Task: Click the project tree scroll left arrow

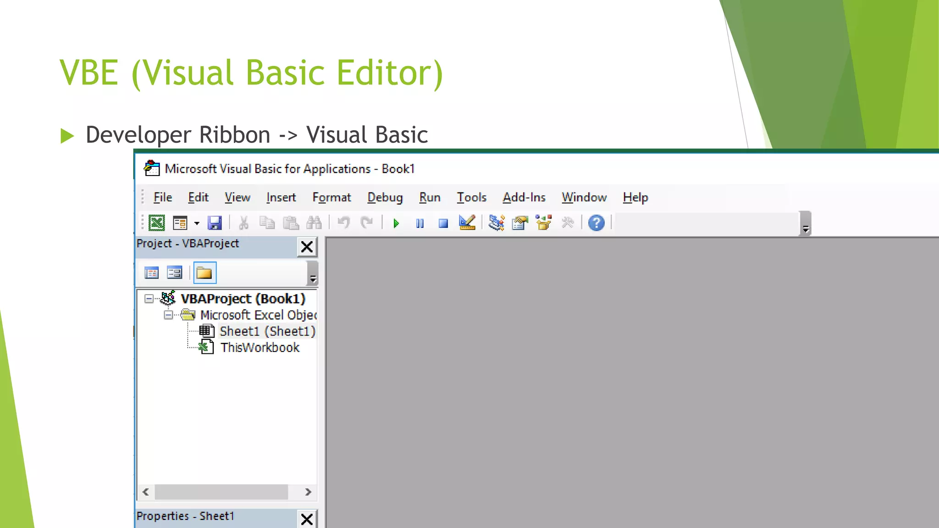Action: [x=146, y=492]
